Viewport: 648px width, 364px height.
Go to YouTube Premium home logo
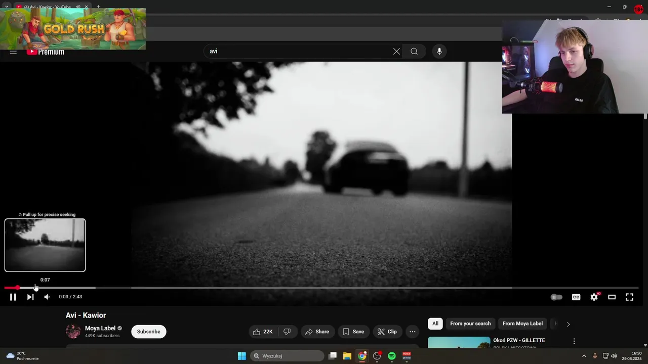point(46,52)
